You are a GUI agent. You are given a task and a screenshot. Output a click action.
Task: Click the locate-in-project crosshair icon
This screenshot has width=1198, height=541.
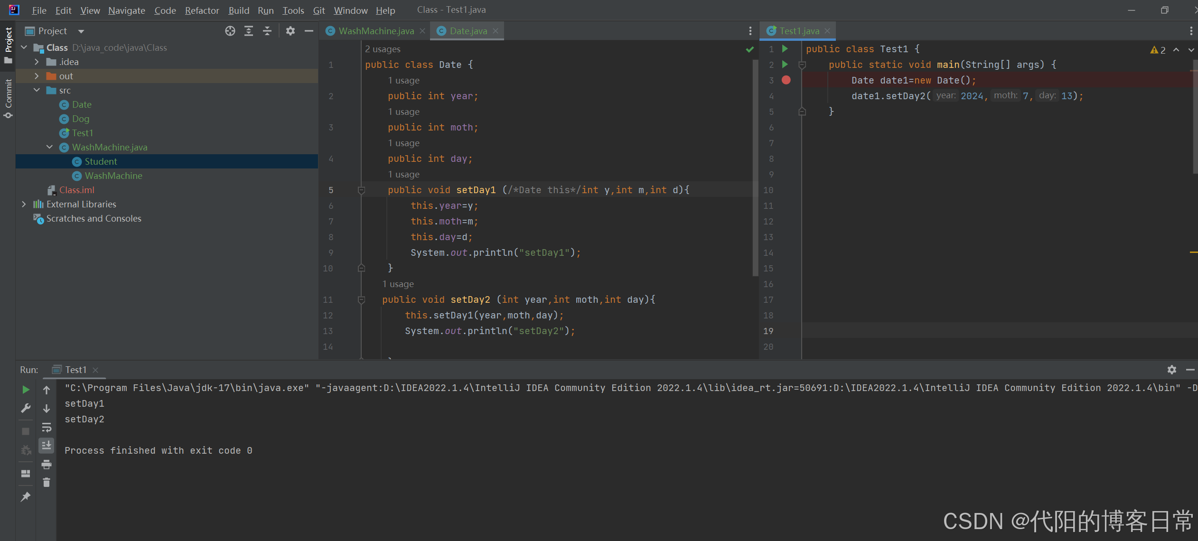click(x=230, y=31)
